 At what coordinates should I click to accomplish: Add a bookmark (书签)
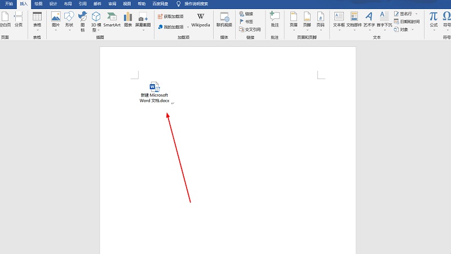click(246, 21)
